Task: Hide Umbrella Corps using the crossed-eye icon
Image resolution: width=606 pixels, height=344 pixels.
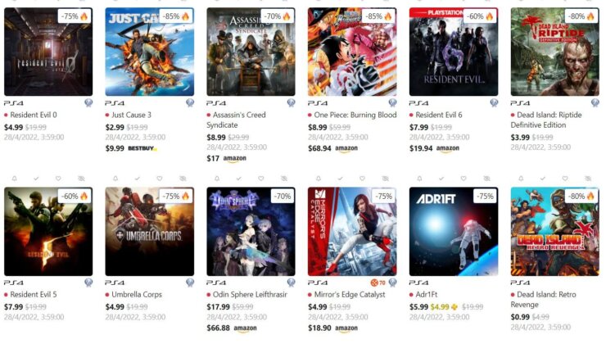Action: (x=183, y=179)
